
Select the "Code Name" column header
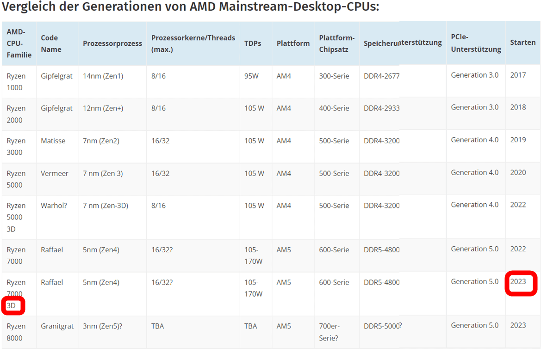[x=51, y=43]
